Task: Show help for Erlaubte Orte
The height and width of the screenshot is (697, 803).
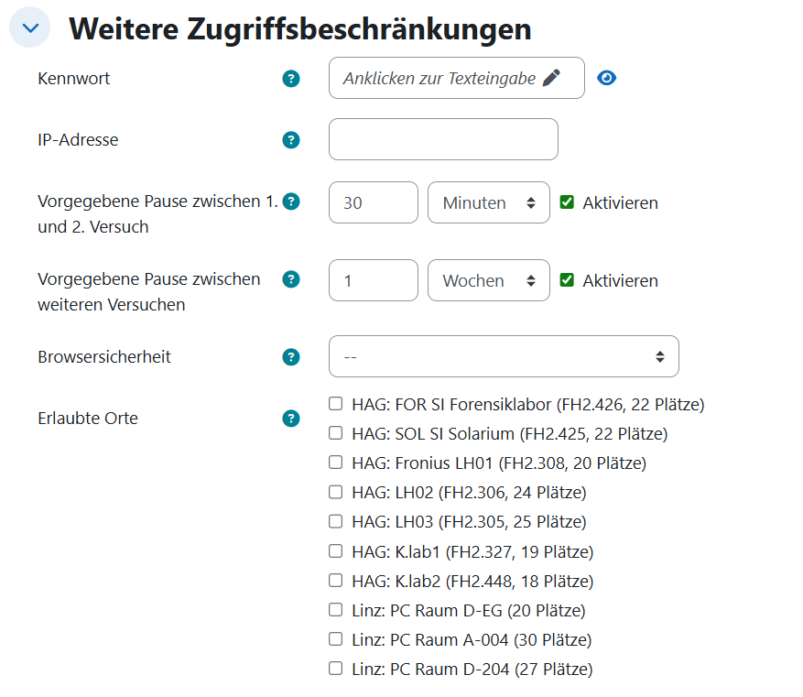Action: point(291,419)
